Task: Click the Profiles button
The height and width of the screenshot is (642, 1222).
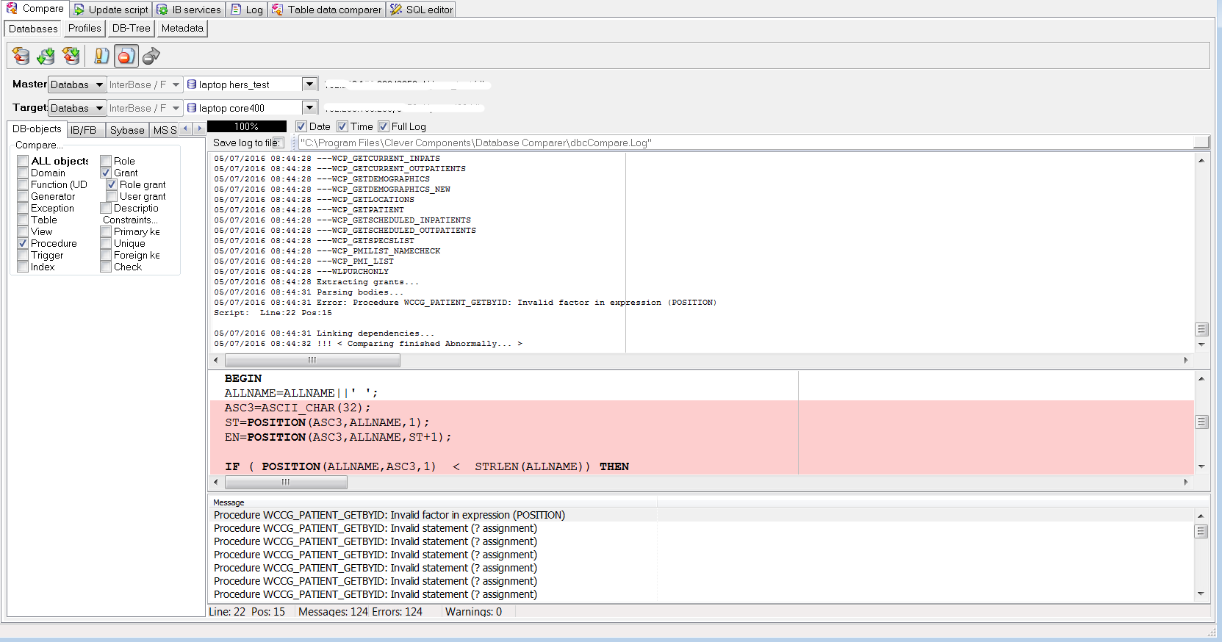Action: pos(85,29)
